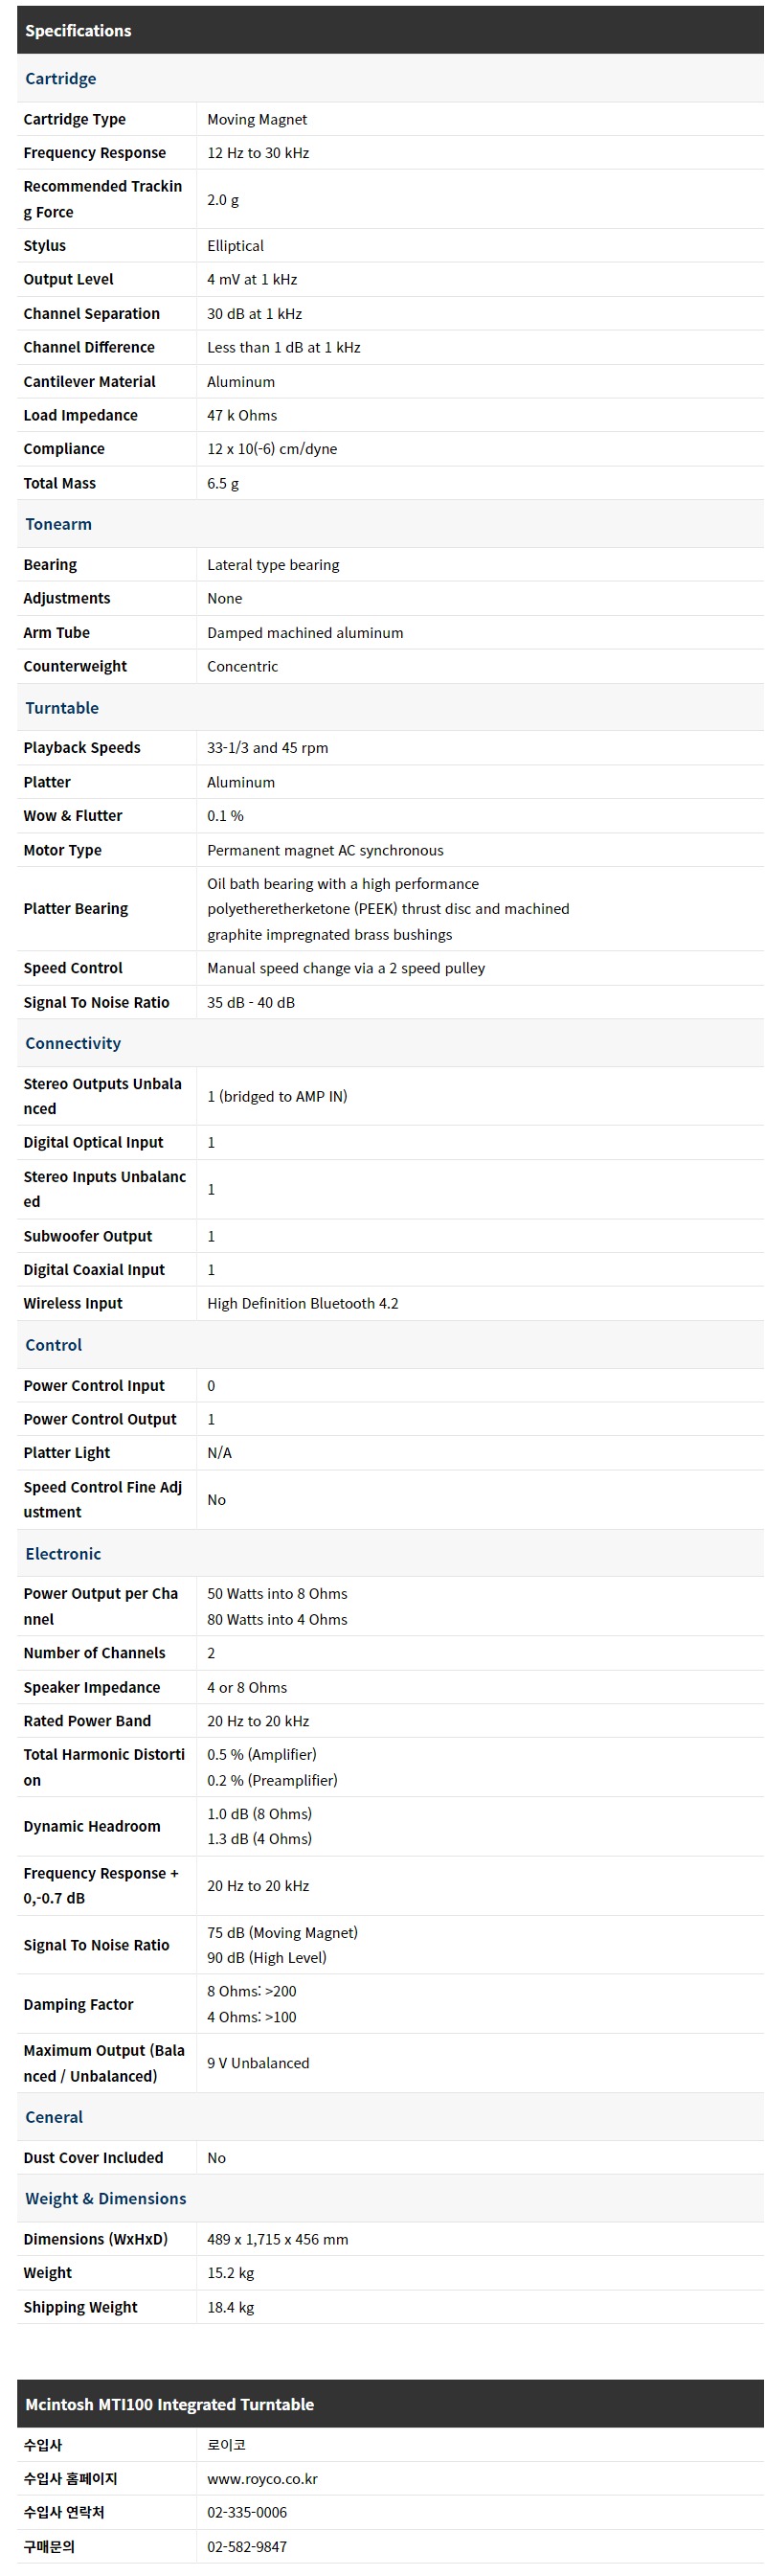Select the Weight & Dimensions section heading

[x=106, y=2198]
